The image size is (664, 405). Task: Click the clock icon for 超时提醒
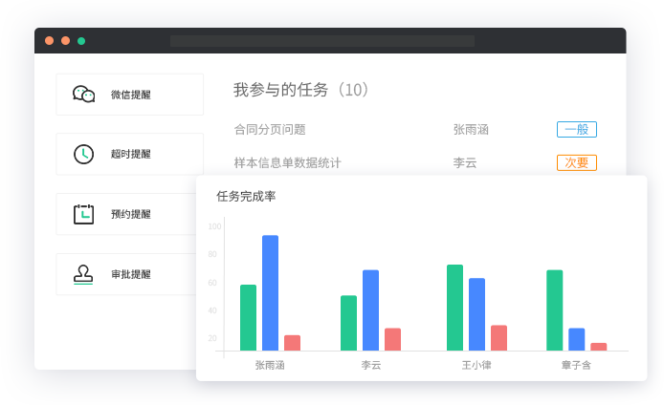click(x=83, y=154)
